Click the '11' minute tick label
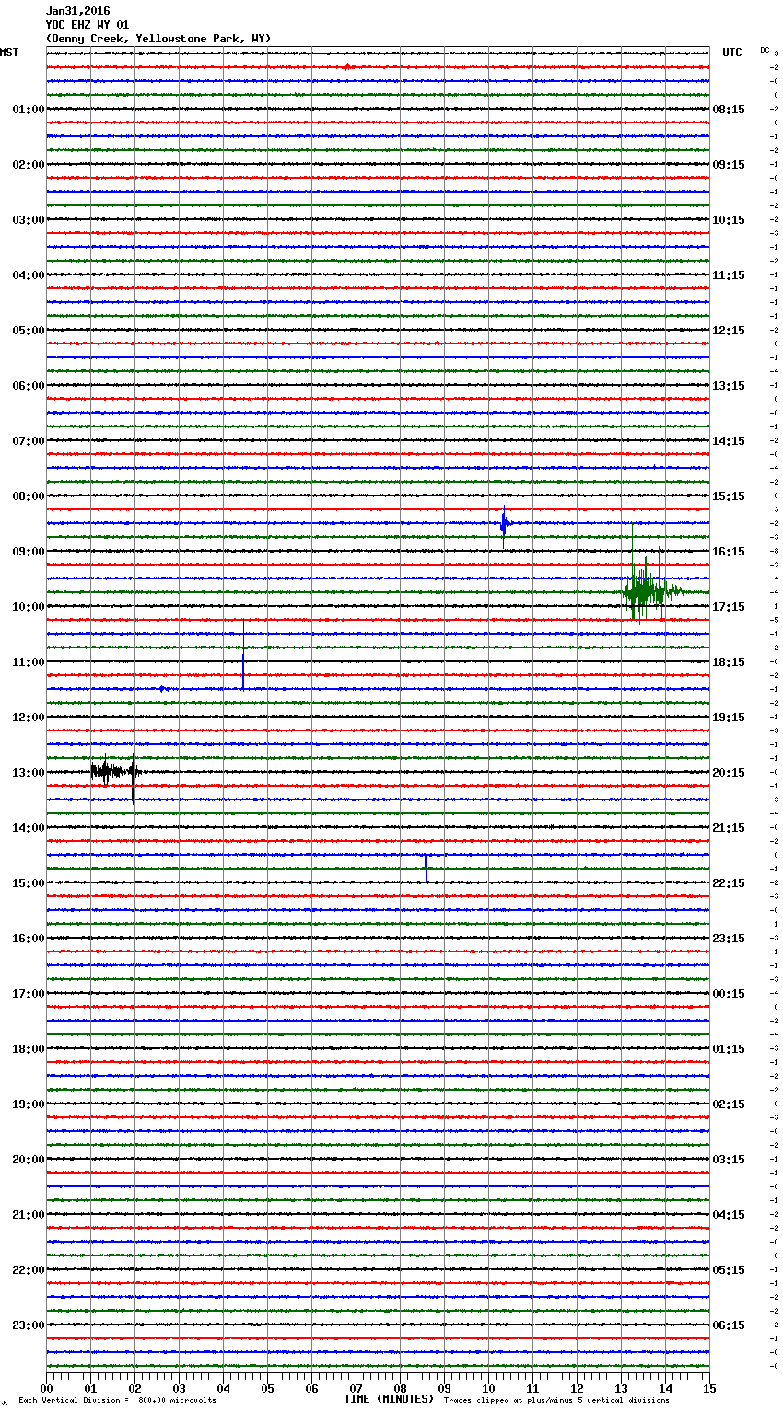Screen dimensions: 783x1413 (x=532, y=1389)
